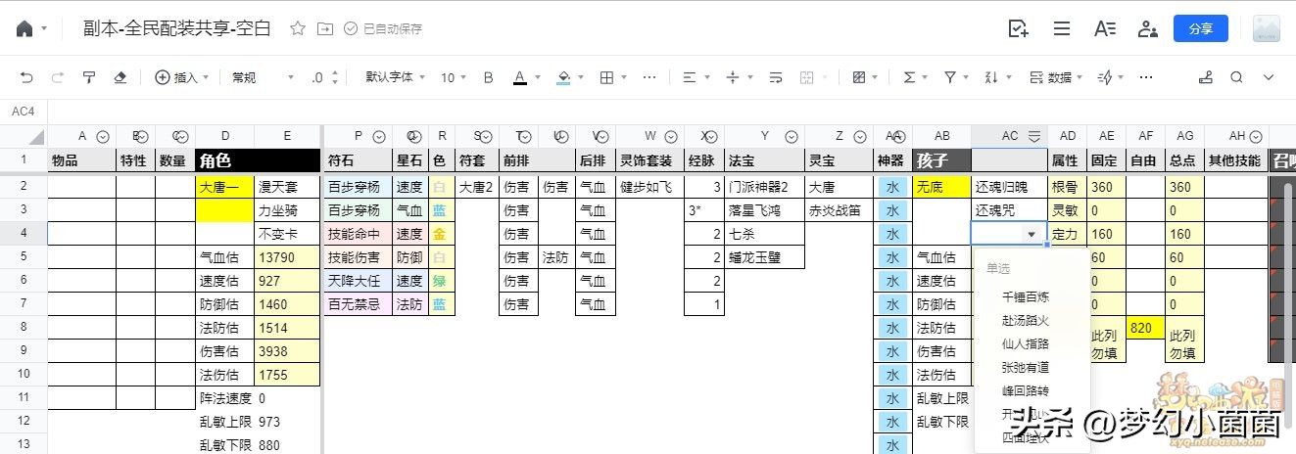This screenshot has height=454, width=1296.
Task: Open the conditional formatting icon
Action: point(859,77)
